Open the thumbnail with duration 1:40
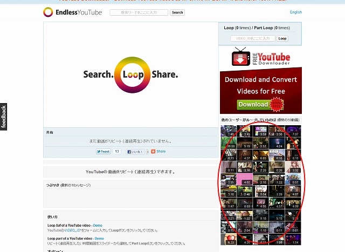Screen dimensions: 345x252 click(x=229, y=131)
